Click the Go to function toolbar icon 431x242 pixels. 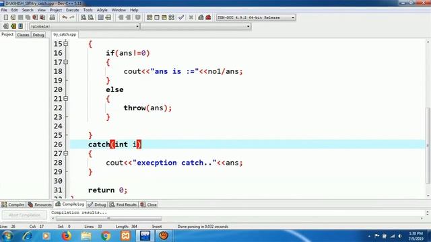pyautogui.click(x=100, y=17)
